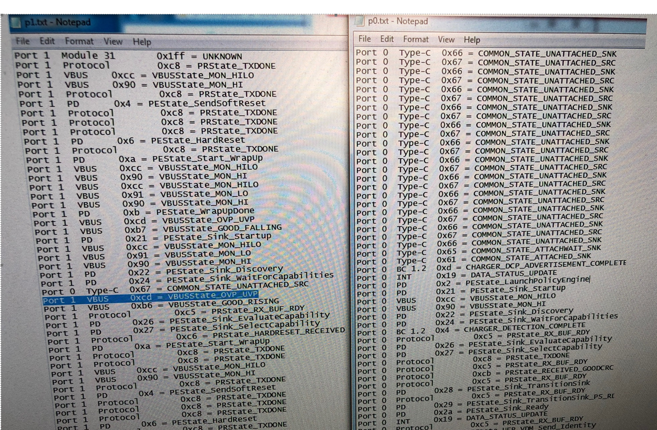Click 'PEState_Sink_Startup' line in p1.txt window
The image size is (657, 430).
tap(154, 238)
